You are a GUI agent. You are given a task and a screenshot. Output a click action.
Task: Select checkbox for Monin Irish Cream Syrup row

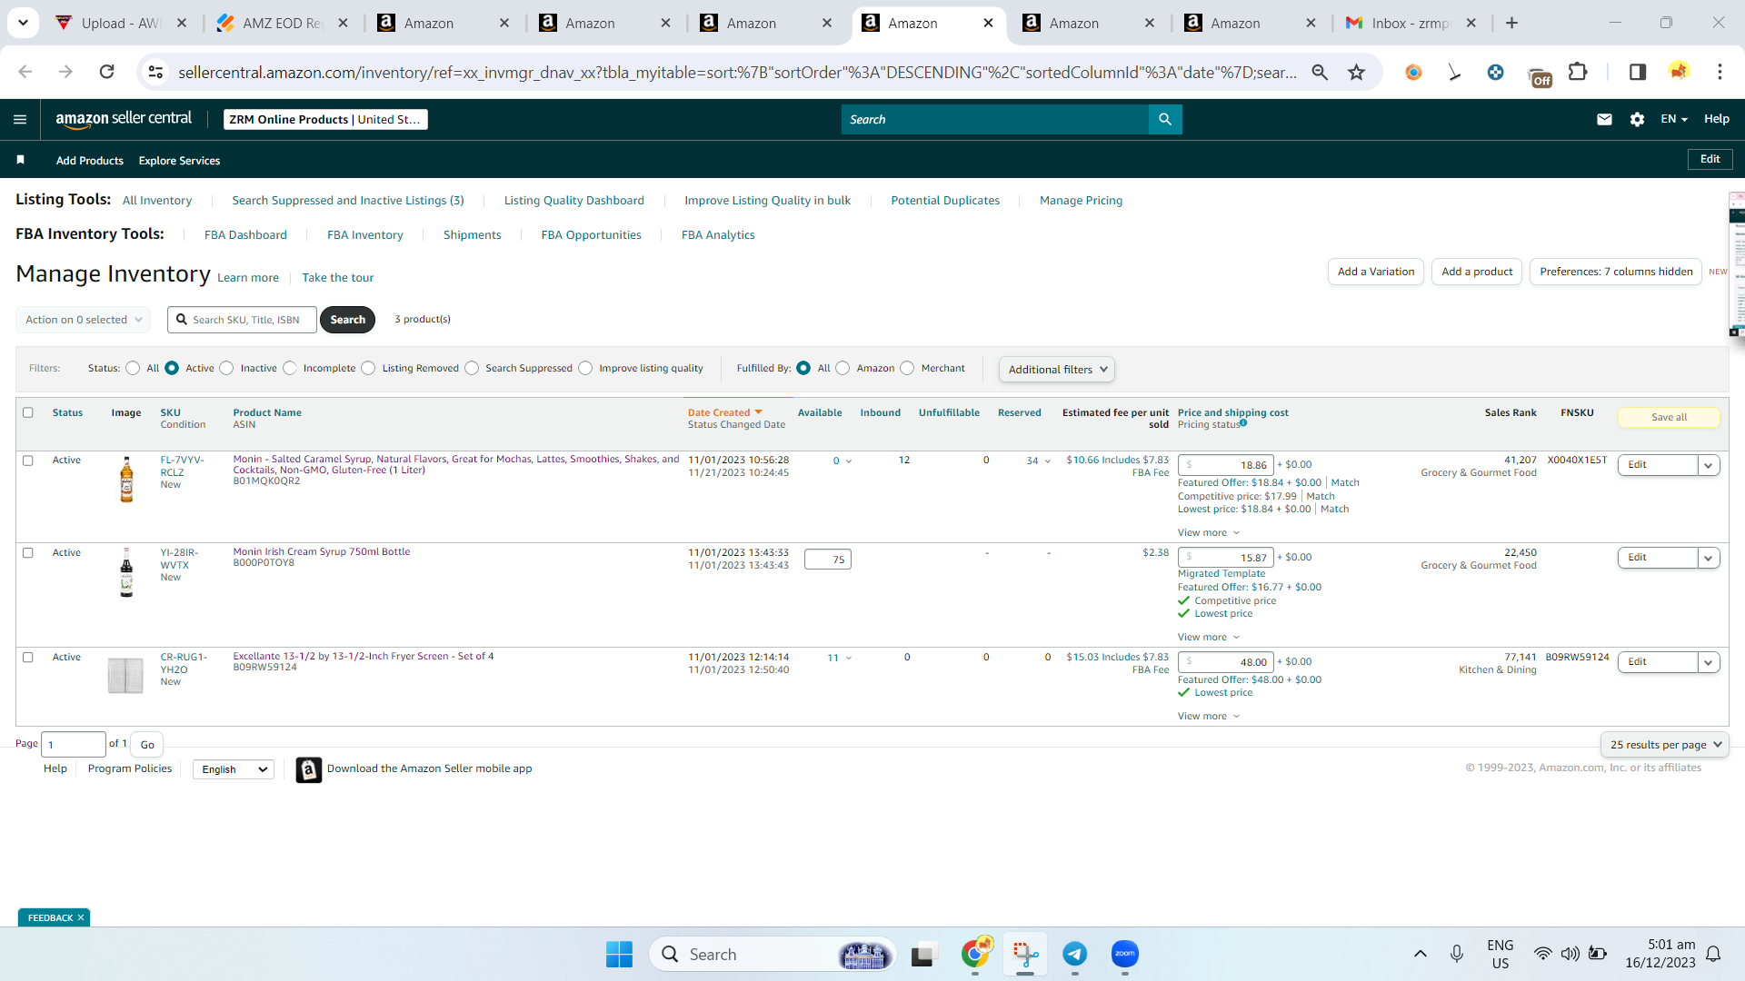coord(28,553)
